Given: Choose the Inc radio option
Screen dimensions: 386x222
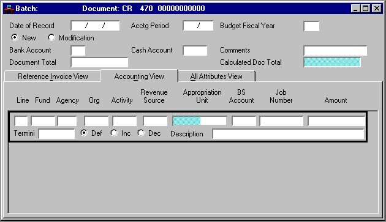Looking at the screenshot, I should point(114,133).
